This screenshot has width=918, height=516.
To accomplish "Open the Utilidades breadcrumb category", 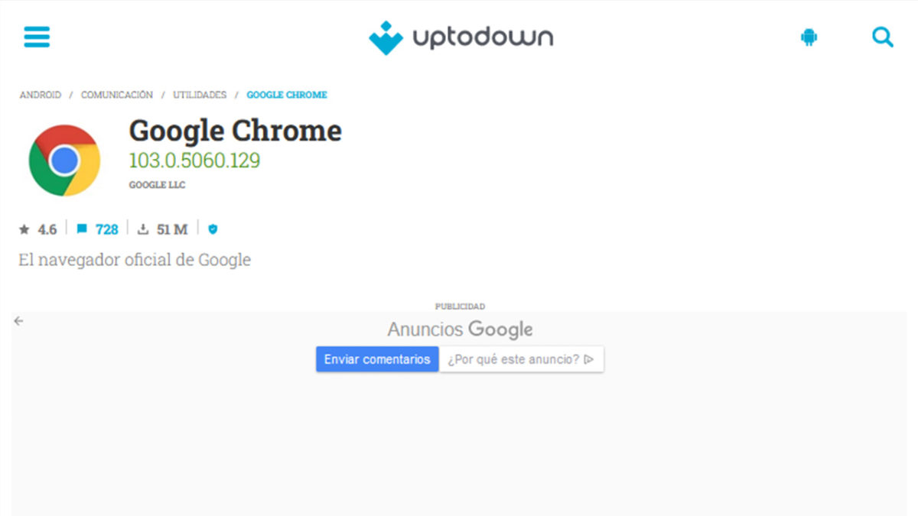I will (200, 95).
